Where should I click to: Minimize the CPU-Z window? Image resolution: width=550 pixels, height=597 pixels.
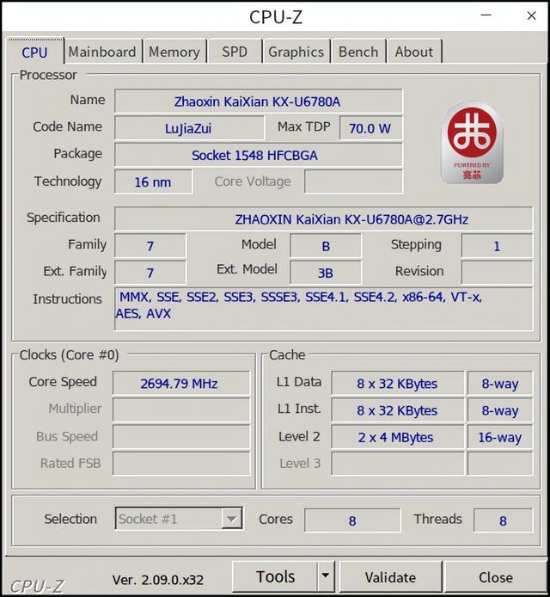point(486,15)
